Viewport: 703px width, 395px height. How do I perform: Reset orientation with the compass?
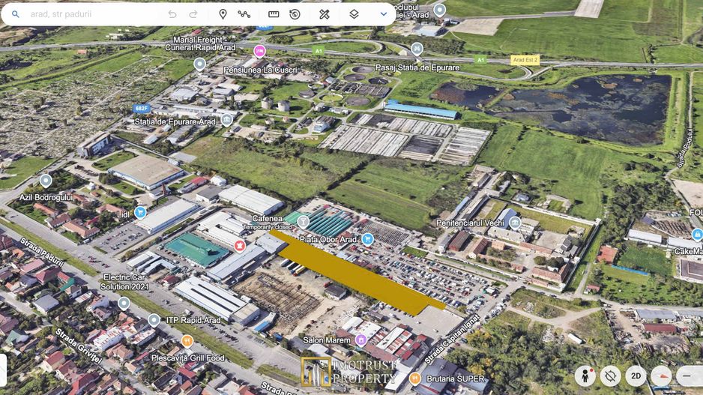(x=661, y=376)
